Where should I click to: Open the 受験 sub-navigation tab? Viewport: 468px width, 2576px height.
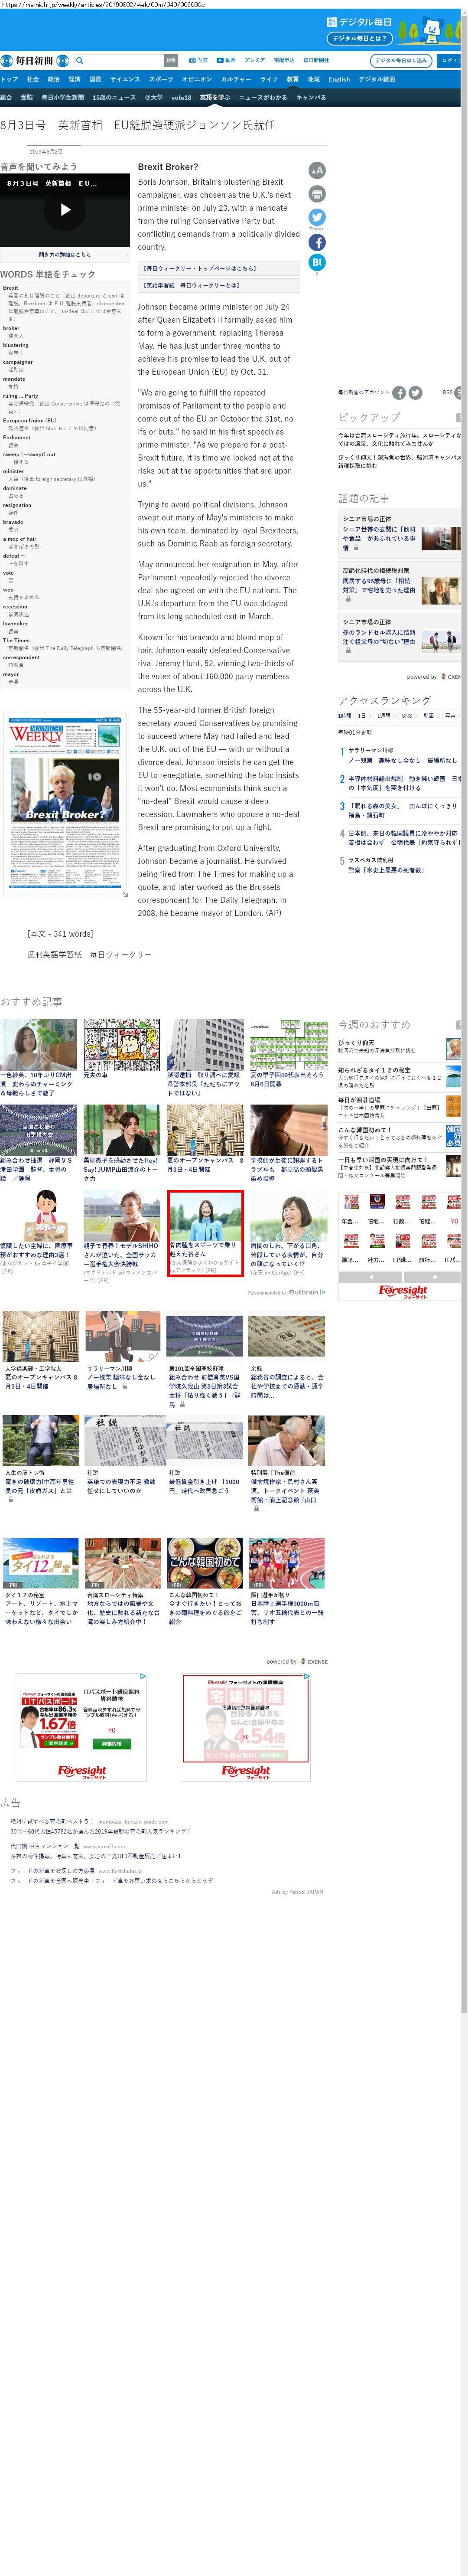pos(27,98)
